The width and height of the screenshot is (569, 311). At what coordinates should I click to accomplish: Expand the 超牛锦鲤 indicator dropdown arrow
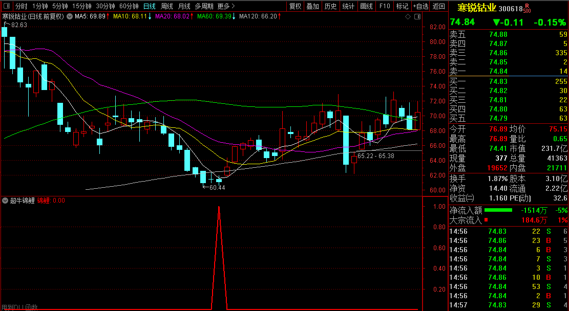coord(6,201)
